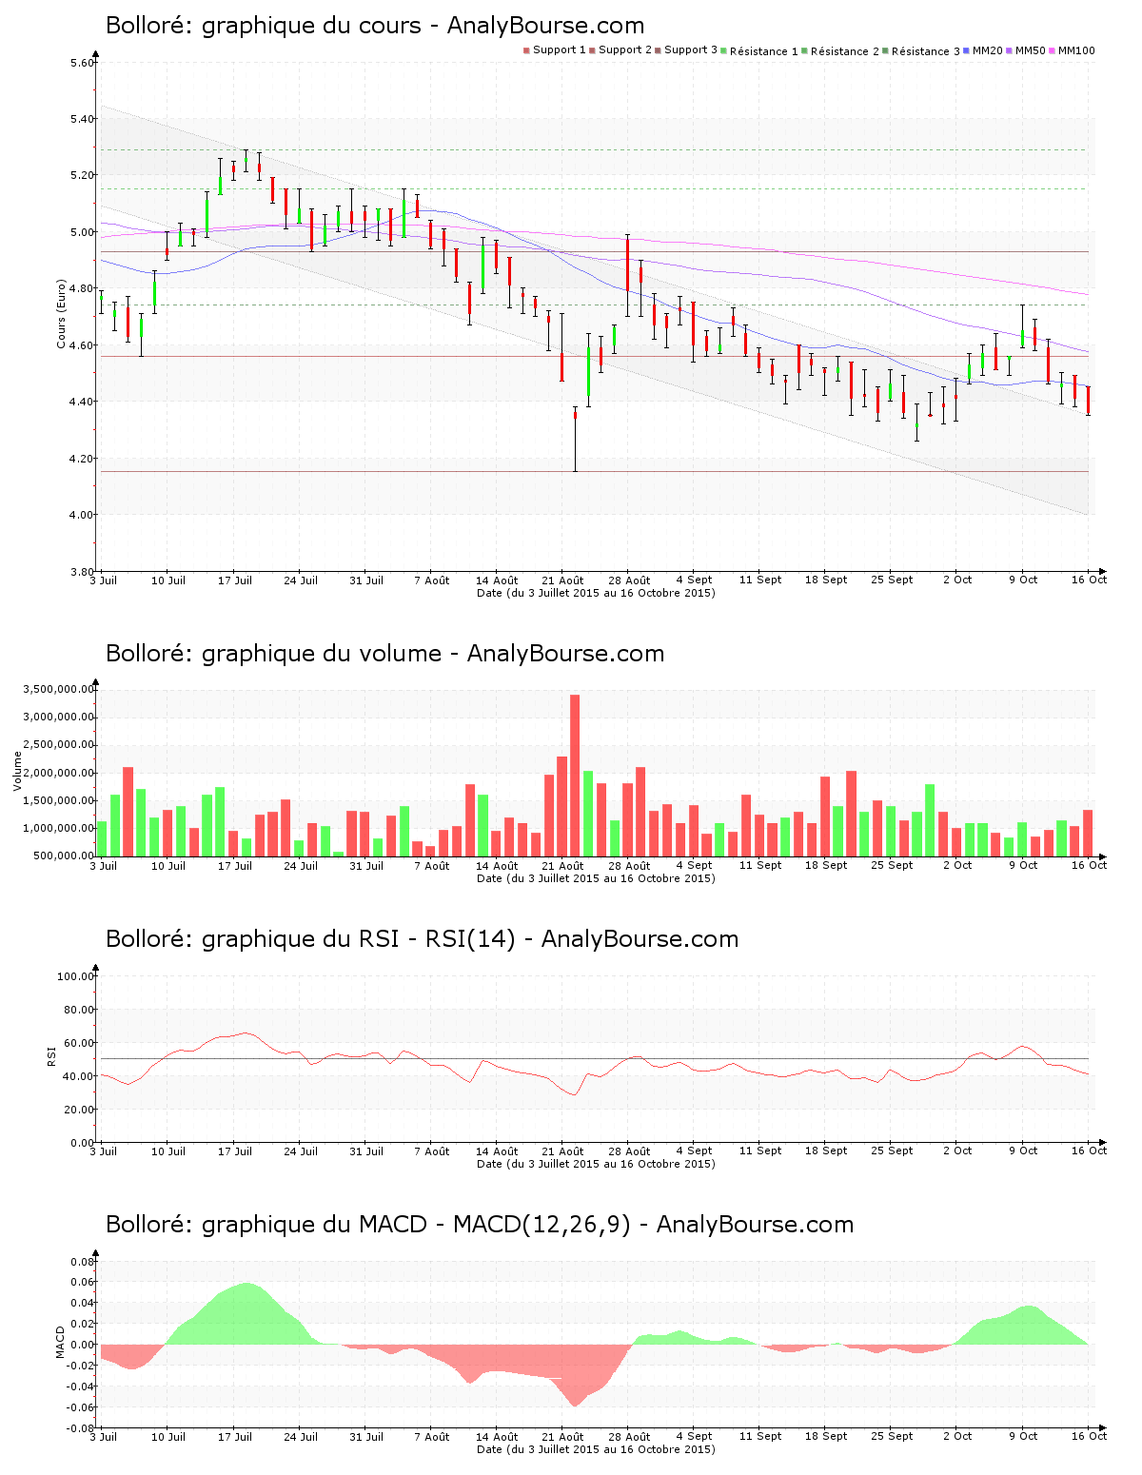Image resolution: width=1142 pixels, height=1475 pixels.
Task: Click the MM100 legend color swatch
Action: [1053, 50]
